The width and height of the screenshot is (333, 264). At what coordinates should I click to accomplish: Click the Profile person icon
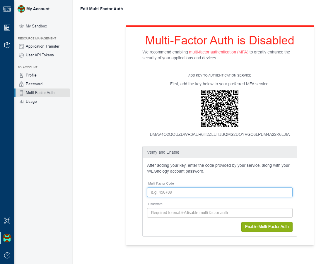[21, 75]
